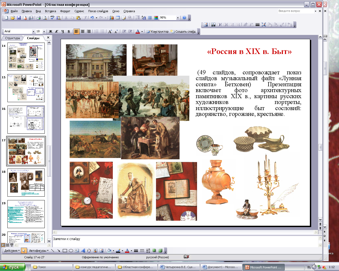Open the Формат menu
Image resolution: width=339 pixels, height=271 pixels.
pos(65,11)
